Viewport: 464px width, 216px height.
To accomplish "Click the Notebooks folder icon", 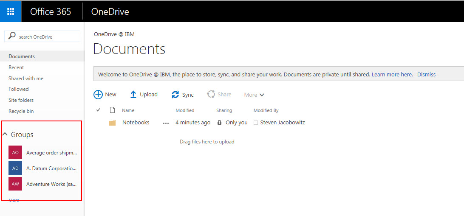I will [112, 123].
